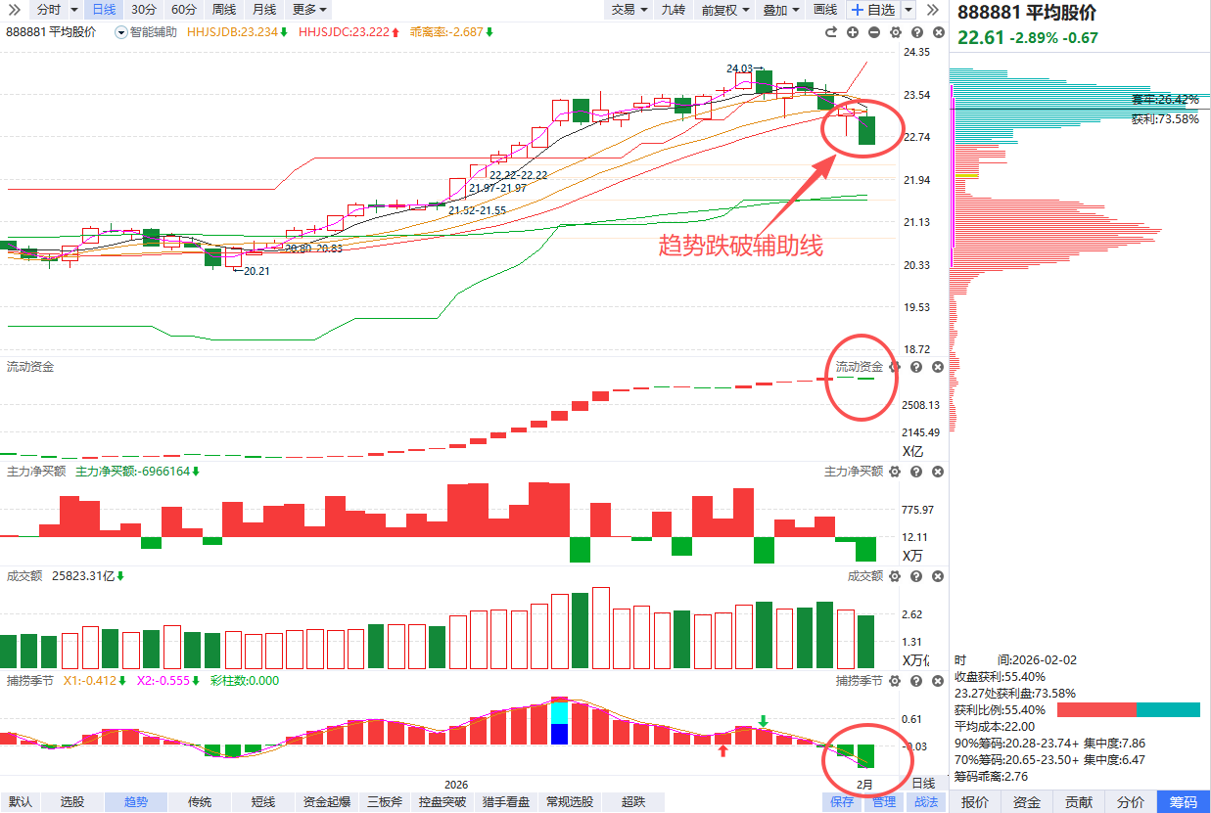Open the 交易 dropdown menu
Screen dimensions: 1211x813
[629, 10]
